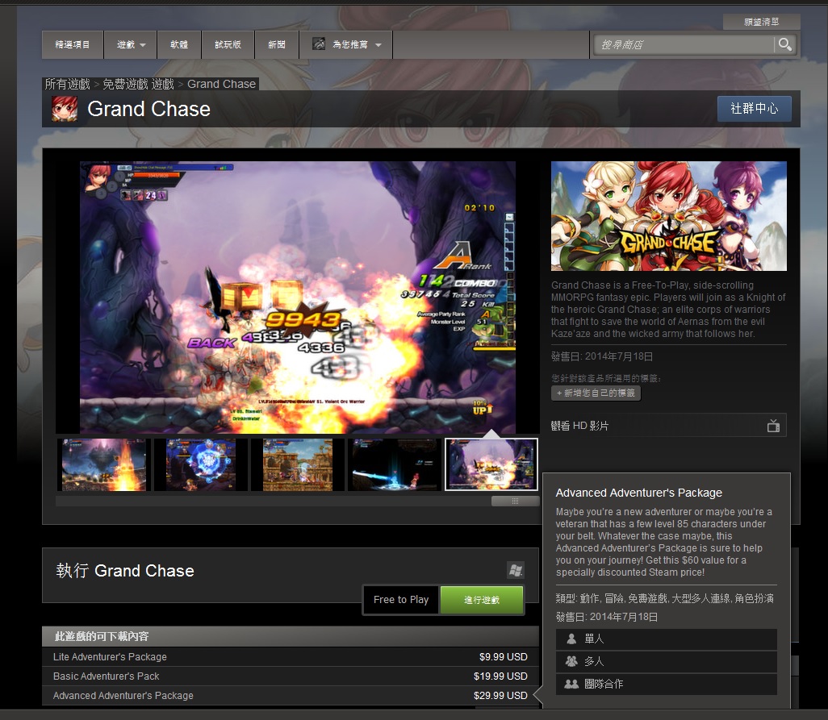Click the 新增您自己的標籤 add tag button
This screenshot has width=828, height=720.
coord(596,393)
